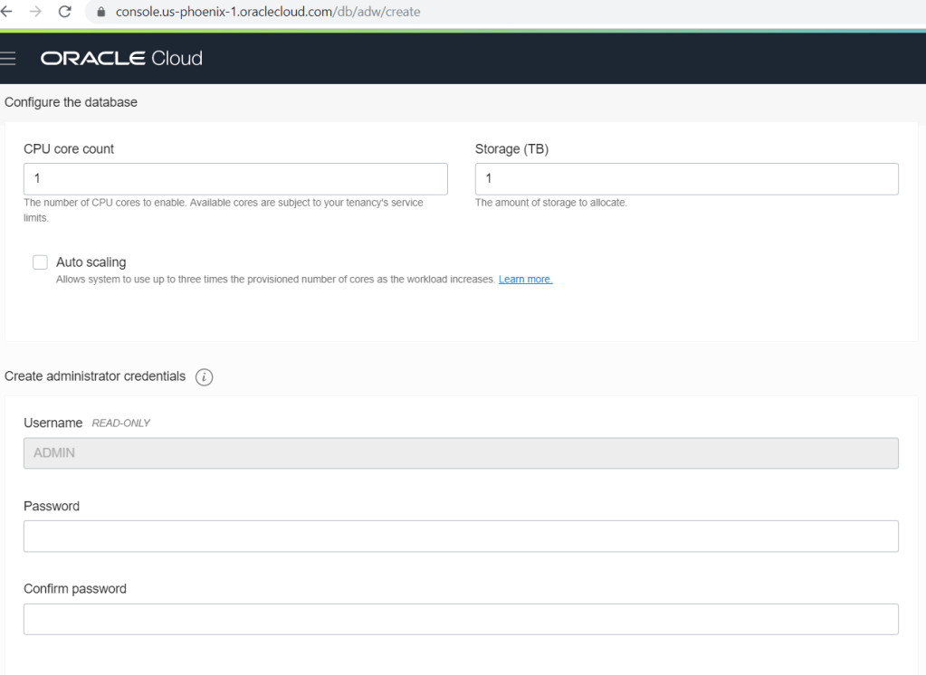Select the Confirm password field
The height and width of the screenshot is (675, 926).
(x=460, y=620)
